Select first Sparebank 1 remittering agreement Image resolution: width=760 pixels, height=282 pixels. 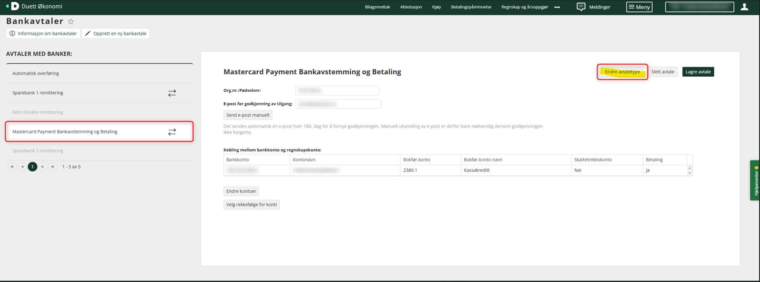click(99, 93)
